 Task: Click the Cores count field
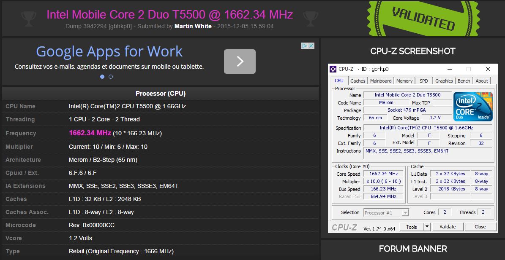click(x=445, y=212)
